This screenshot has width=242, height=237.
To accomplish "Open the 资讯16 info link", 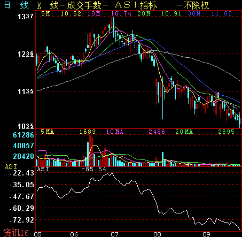I will (x=16, y=233).
